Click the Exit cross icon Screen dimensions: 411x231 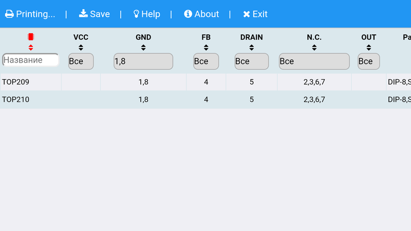point(247,14)
